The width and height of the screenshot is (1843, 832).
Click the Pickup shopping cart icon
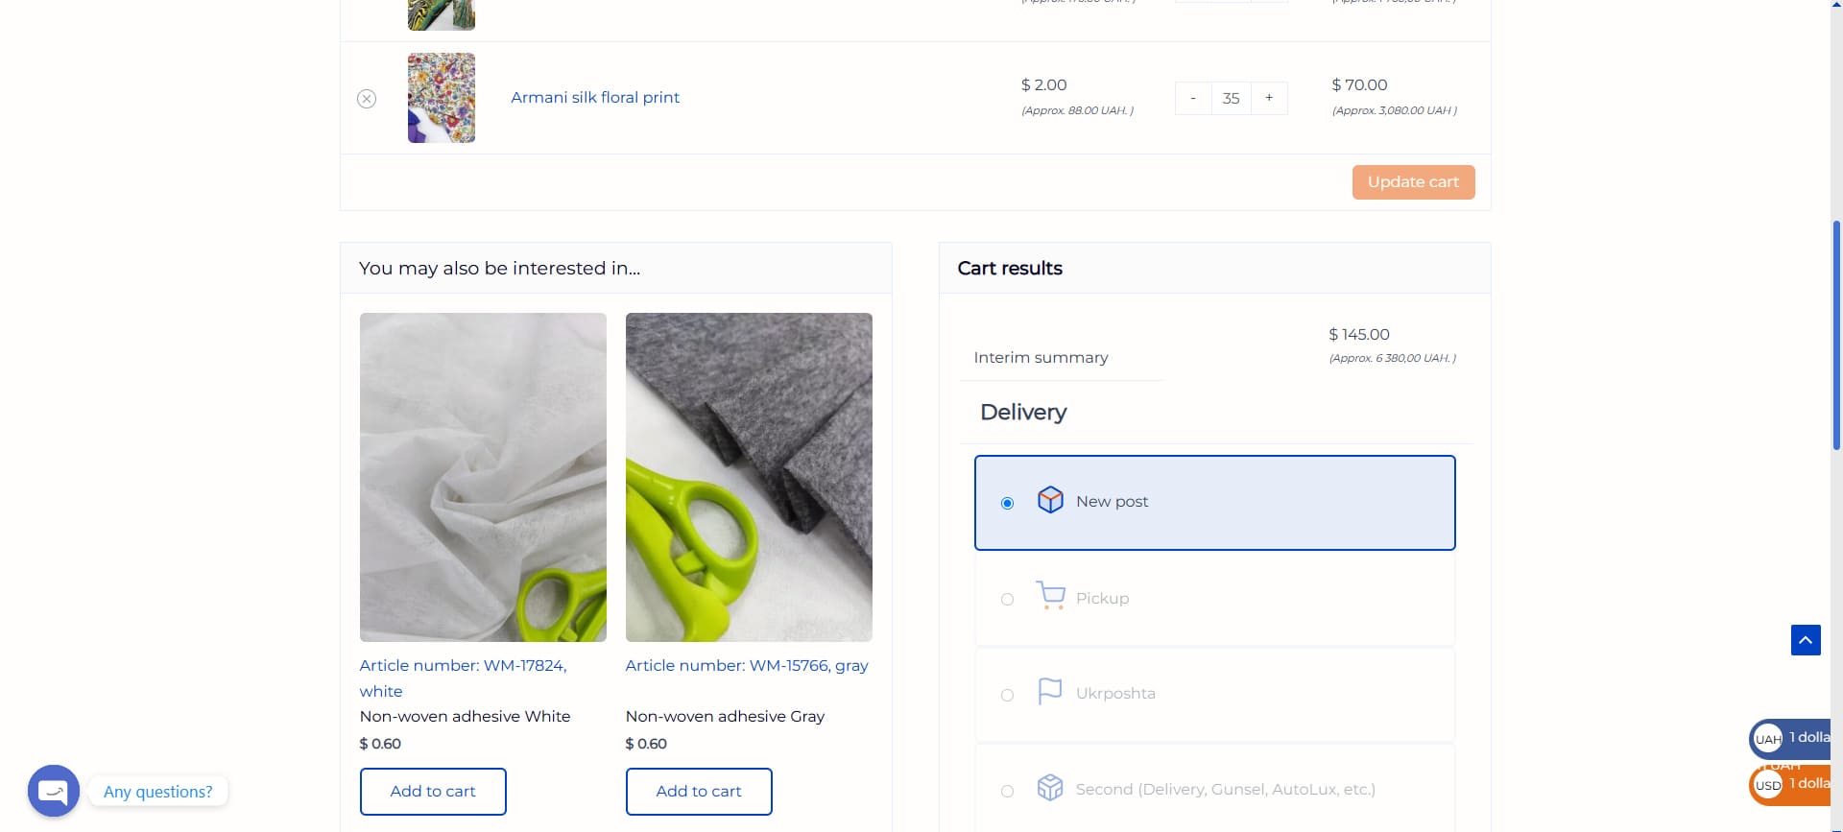pos(1050,596)
